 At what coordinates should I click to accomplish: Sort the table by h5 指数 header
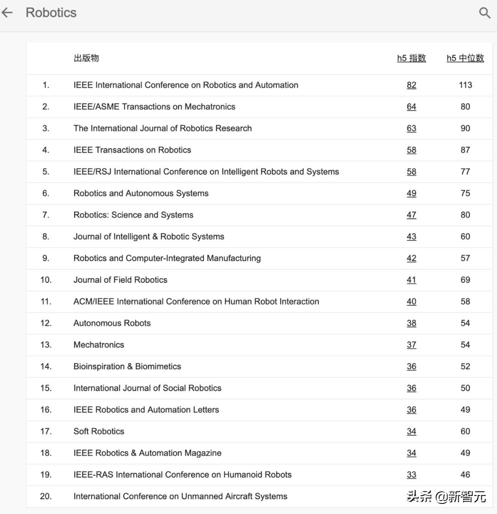point(411,58)
